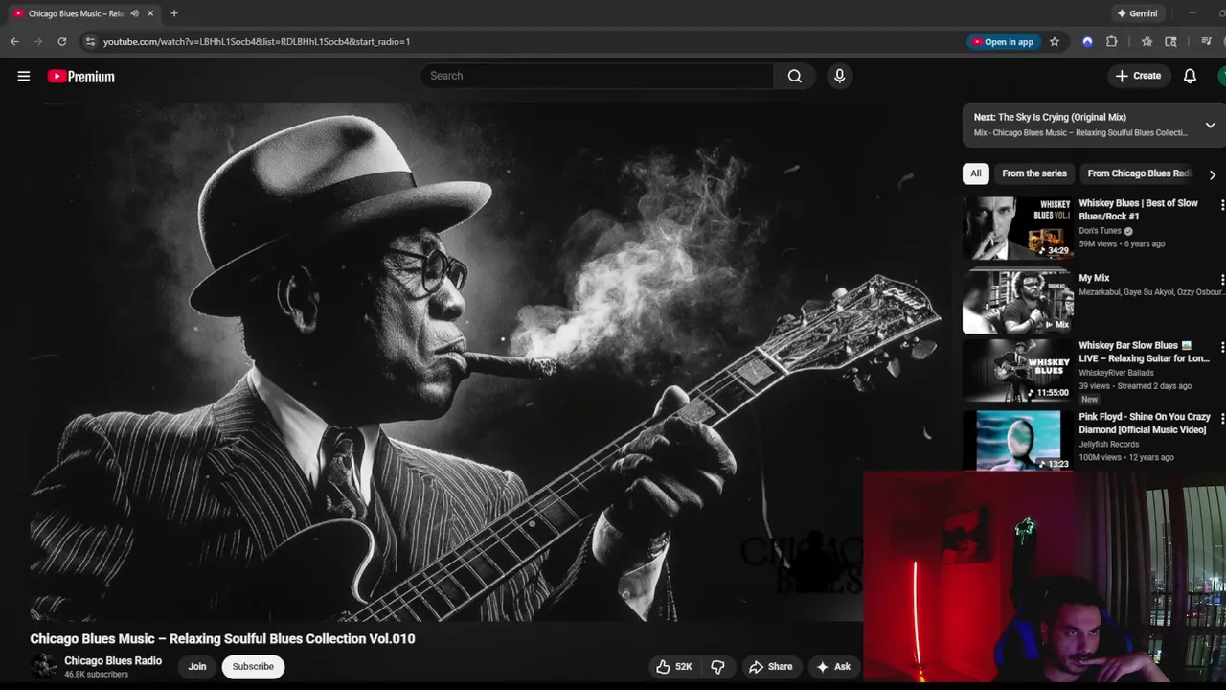Screen dimensions: 1226x690
Task: Start voice search with the microphone
Action: point(840,76)
